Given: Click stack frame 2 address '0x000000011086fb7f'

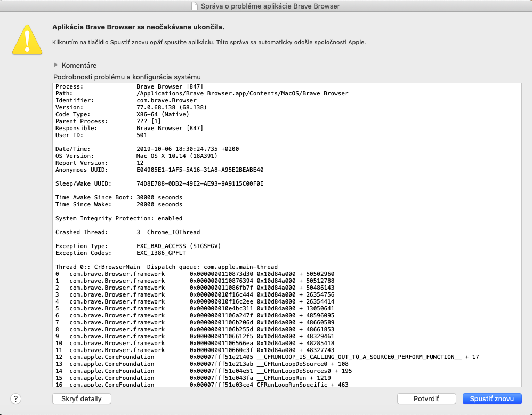Looking at the screenshot, I should click(221, 288).
